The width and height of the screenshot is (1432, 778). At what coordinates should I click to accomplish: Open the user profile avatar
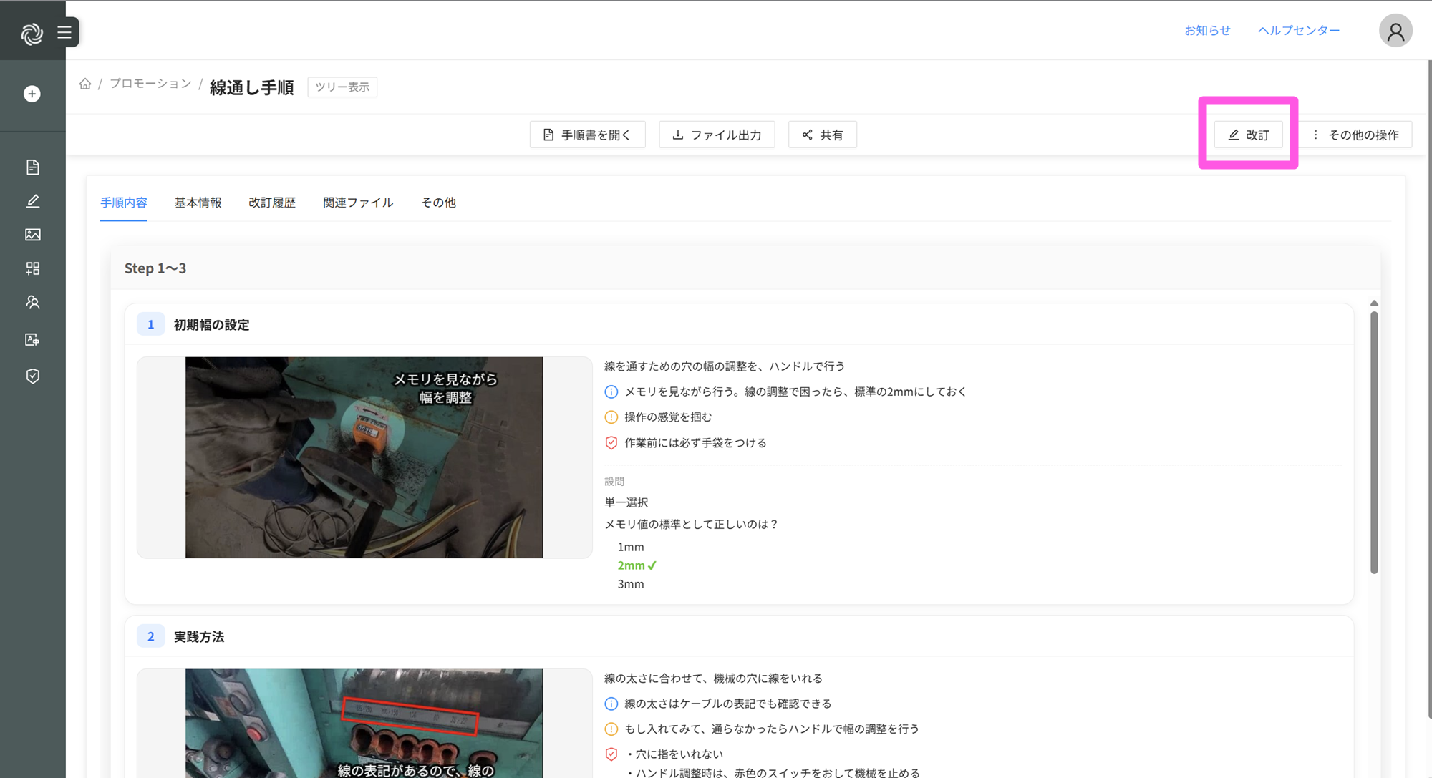pyautogui.click(x=1395, y=31)
